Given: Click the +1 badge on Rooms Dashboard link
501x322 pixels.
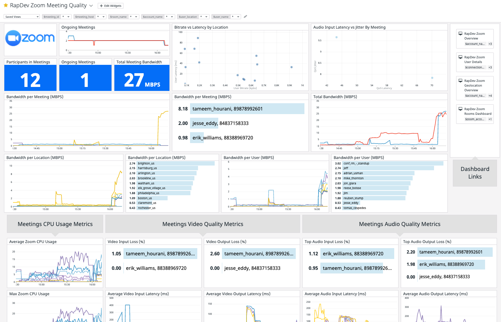Looking at the screenshot, I should tap(490, 119).
